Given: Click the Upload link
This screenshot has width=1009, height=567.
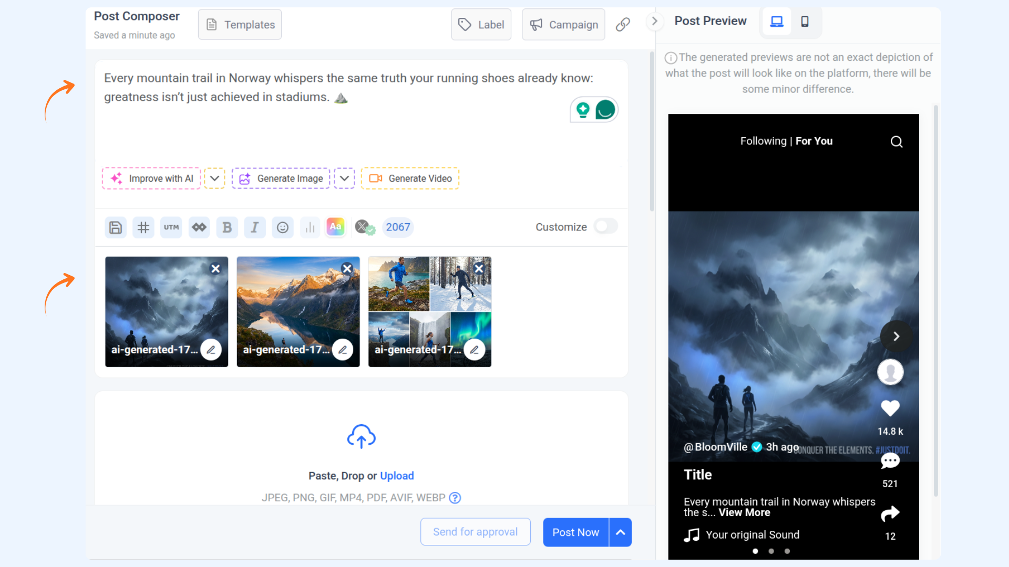Looking at the screenshot, I should tap(397, 476).
